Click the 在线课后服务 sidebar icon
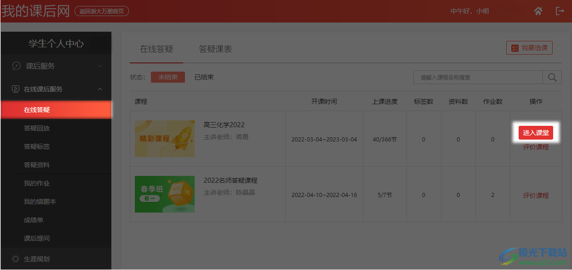This screenshot has height=270, width=572. (15, 89)
